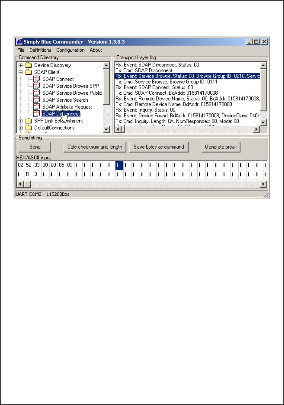The height and width of the screenshot is (405, 284).
Task: Click the log horizontal scroll left arrow
Action: click(x=118, y=129)
